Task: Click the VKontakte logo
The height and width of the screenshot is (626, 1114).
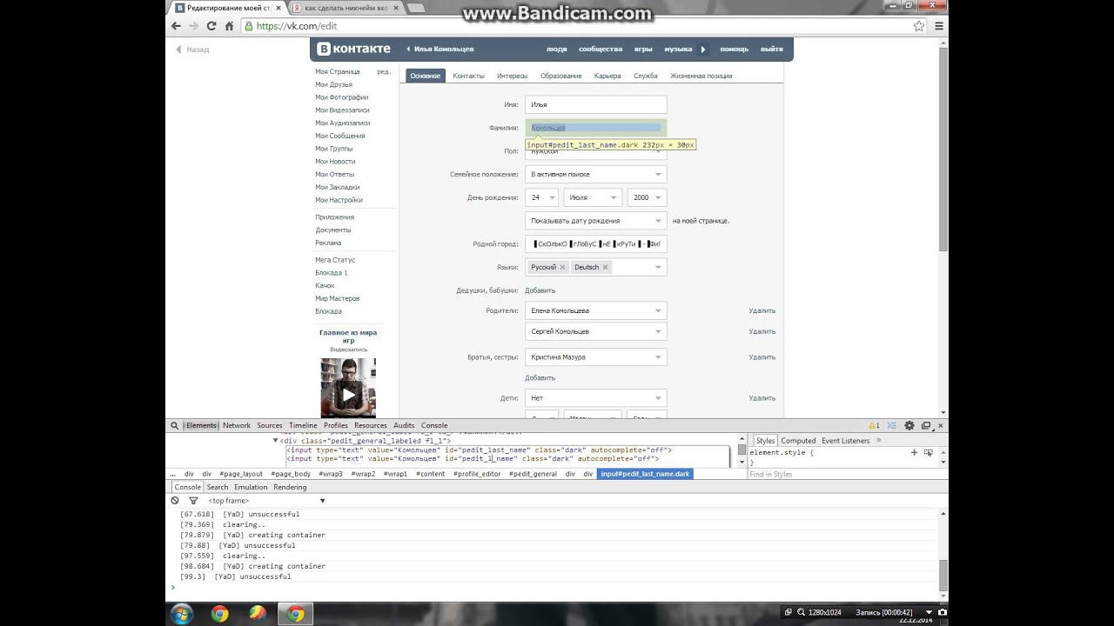Action: (x=352, y=49)
